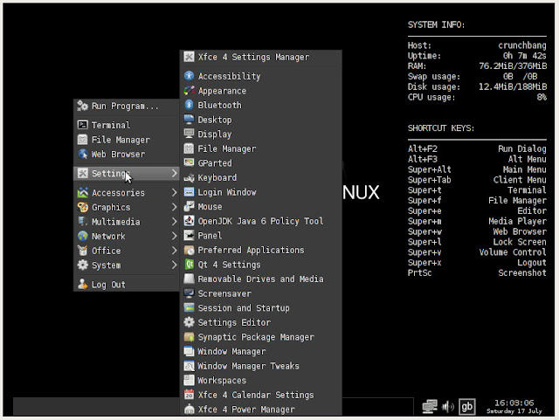Click the gb keyboard layout indicator

(466, 406)
